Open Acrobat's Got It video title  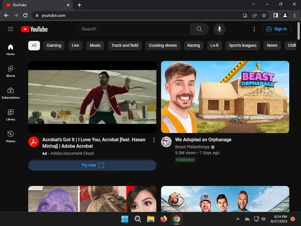click(94, 143)
